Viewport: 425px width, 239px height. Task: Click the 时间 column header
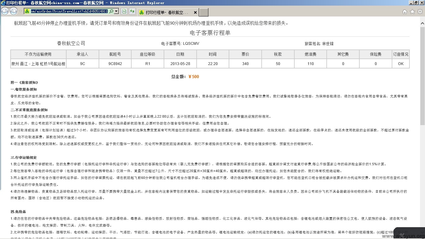click(x=213, y=54)
